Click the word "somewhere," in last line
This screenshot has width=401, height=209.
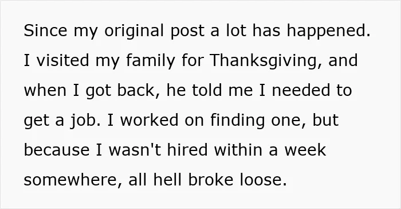point(73,180)
